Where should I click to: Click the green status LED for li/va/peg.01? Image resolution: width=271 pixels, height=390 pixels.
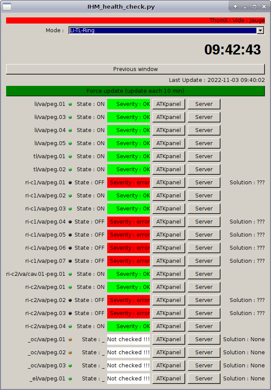pyautogui.click(x=70, y=104)
